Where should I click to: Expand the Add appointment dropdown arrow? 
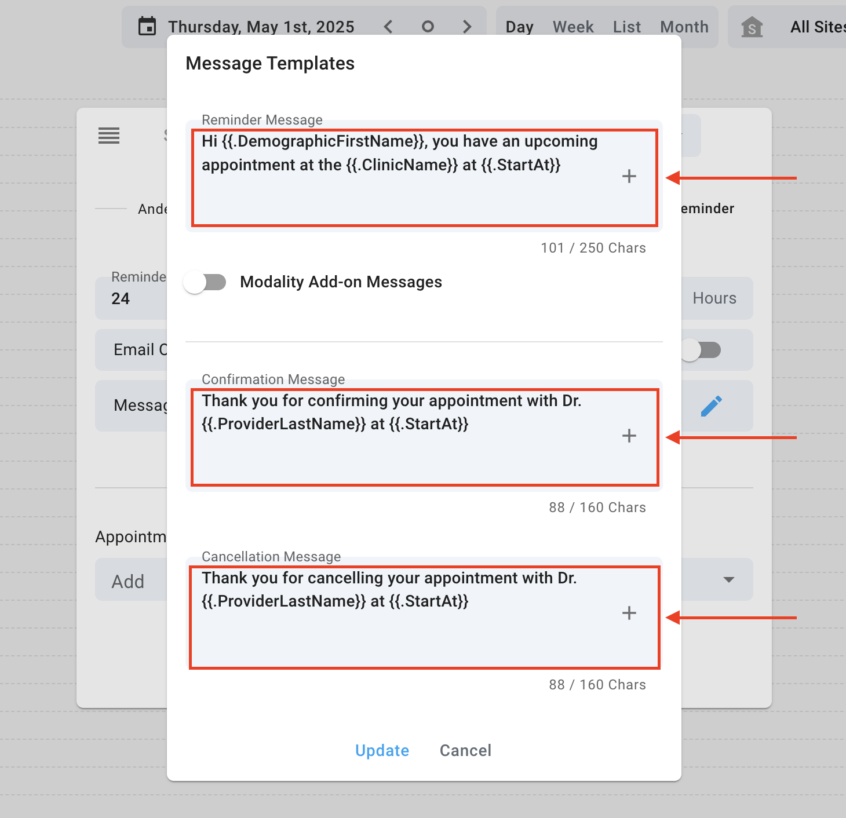(729, 580)
